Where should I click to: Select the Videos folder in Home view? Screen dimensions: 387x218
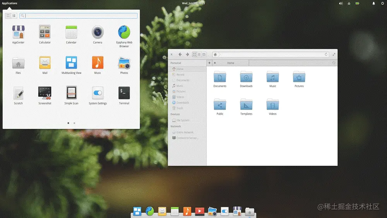(272, 107)
